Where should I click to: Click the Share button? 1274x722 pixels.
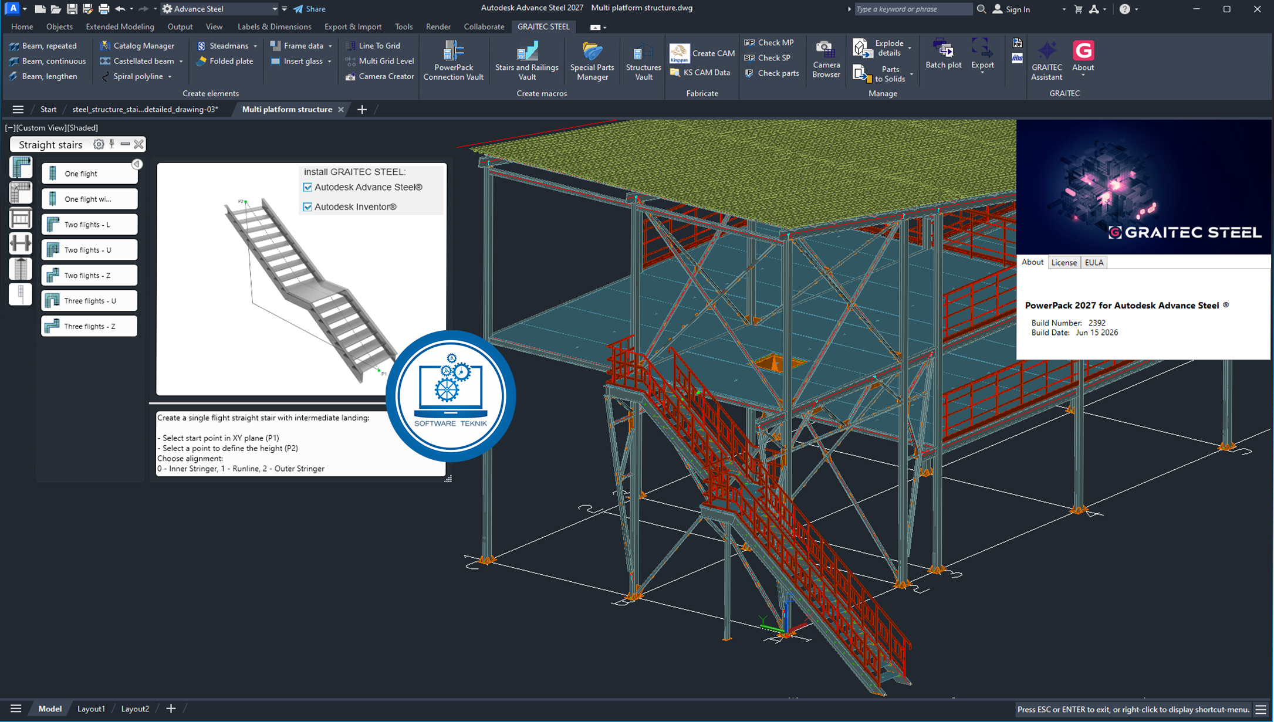click(x=309, y=9)
